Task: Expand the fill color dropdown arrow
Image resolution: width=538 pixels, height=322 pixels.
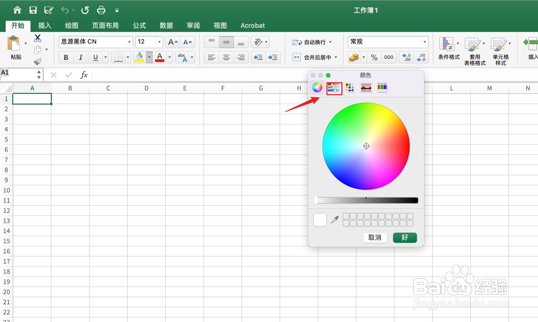Action: coord(149,57)
